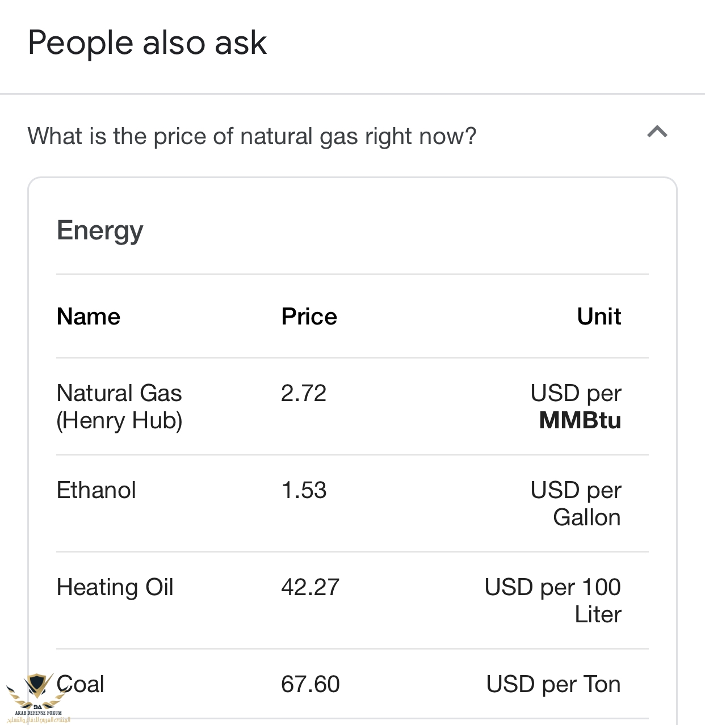Click the 42.27 heating oil price

[310, 587]
